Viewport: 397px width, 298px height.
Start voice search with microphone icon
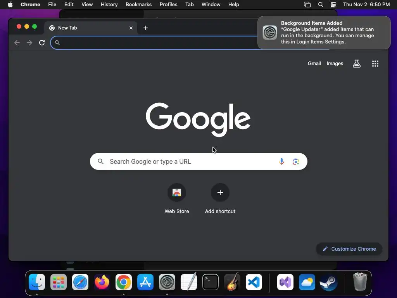(x=281, y=161)
